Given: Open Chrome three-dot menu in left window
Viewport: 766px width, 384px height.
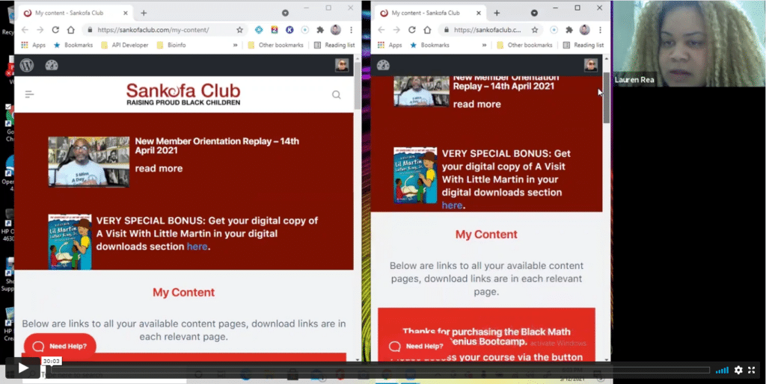Looking at the screenshot, I should [352, 30].
